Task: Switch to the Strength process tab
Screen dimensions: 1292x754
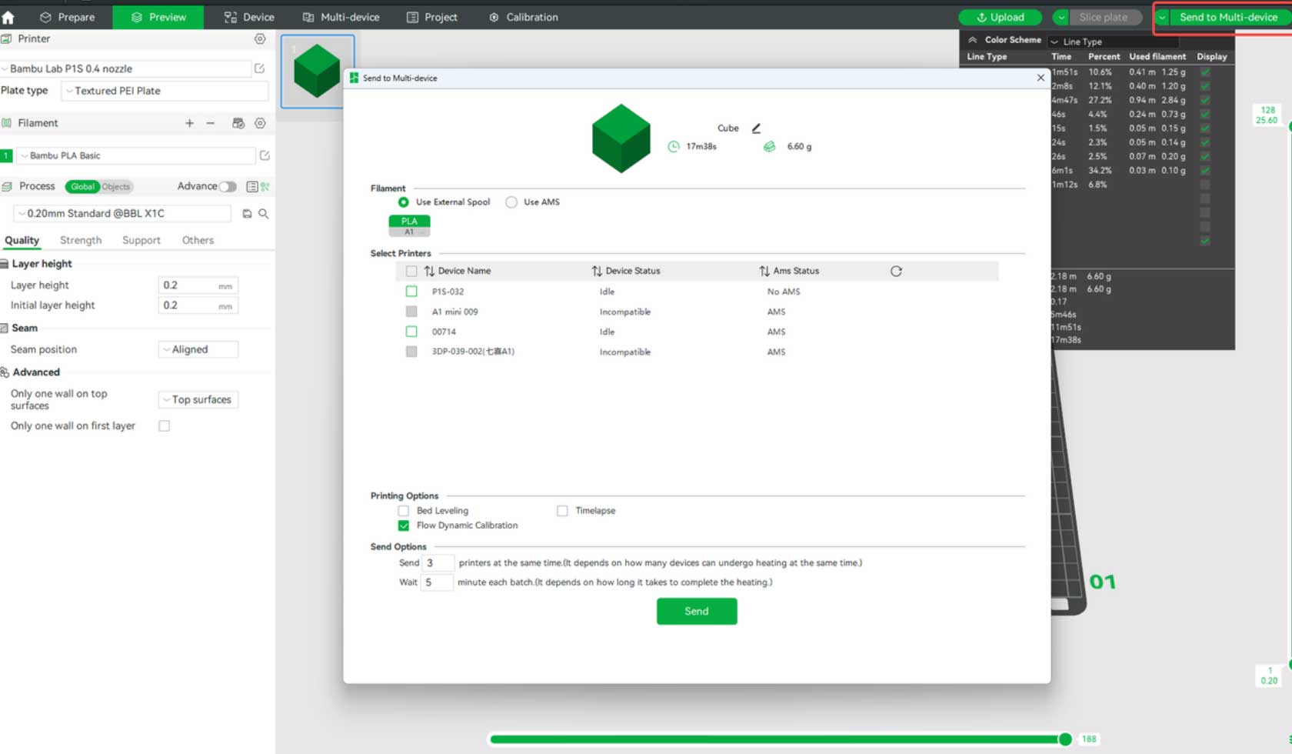Action: 80,240
